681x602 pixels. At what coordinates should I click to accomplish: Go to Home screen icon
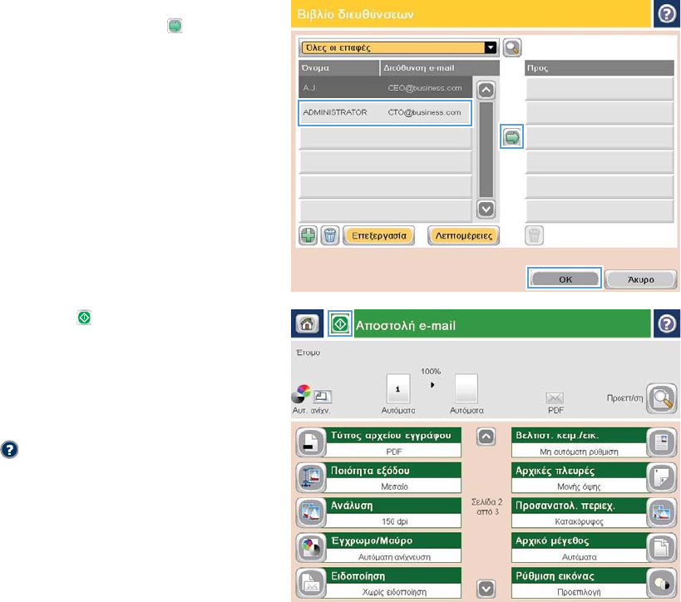(x=307, y=323)
